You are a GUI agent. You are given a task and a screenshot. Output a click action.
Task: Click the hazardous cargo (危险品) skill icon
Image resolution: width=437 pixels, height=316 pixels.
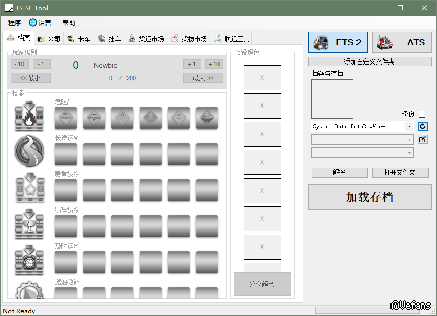(29, 116)
